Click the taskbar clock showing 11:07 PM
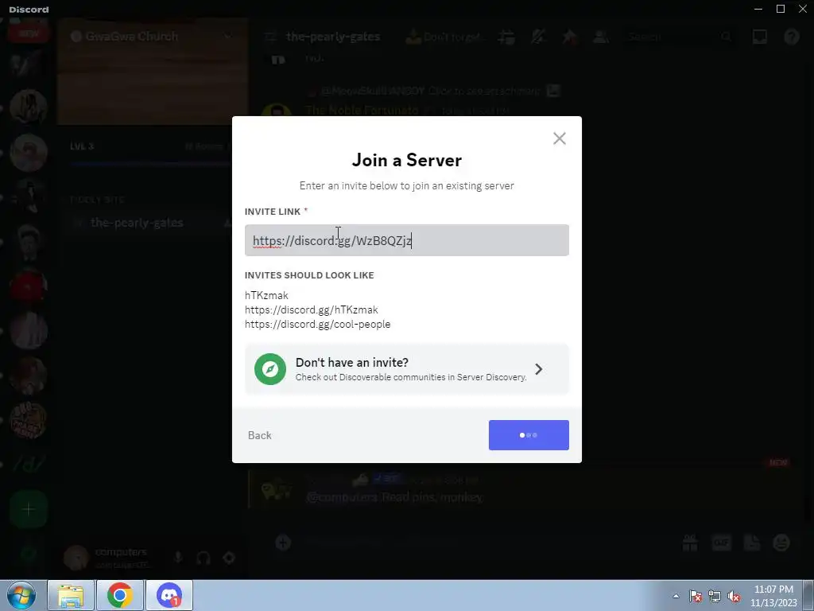This screenshot has width=814, height=611. tap(773, 596)
